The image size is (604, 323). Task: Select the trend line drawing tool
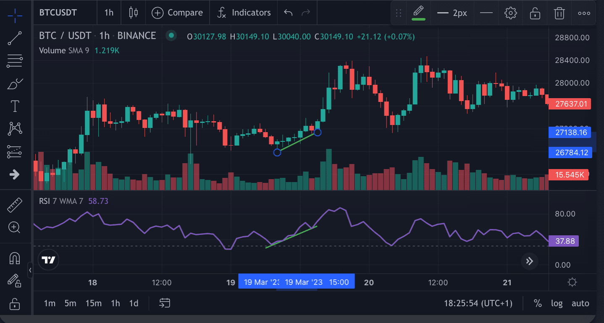click(15, 38)
